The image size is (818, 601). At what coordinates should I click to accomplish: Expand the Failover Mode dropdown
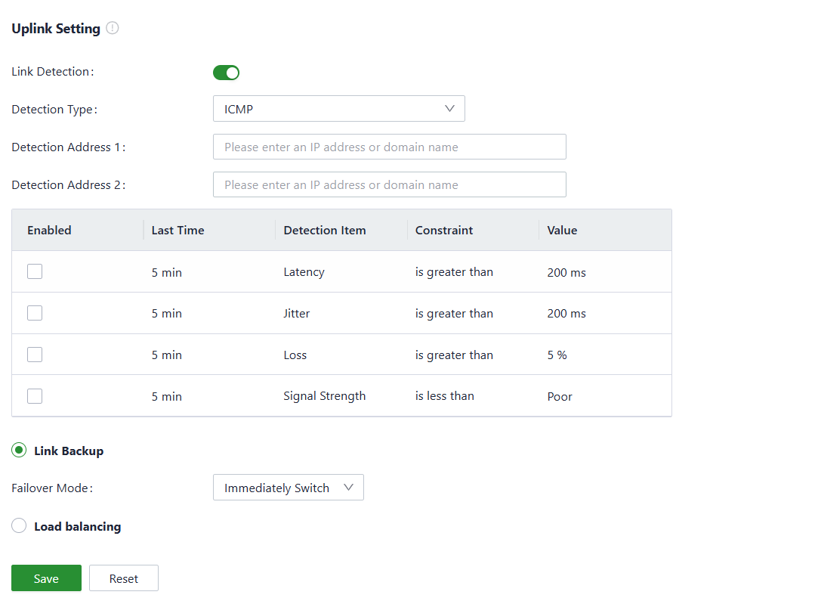(288, 488)
